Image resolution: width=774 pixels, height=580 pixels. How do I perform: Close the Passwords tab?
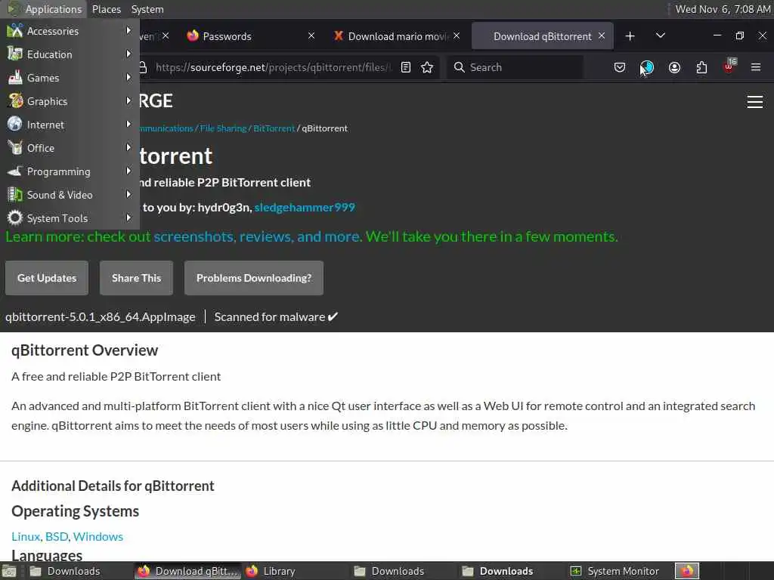[311, 35]
